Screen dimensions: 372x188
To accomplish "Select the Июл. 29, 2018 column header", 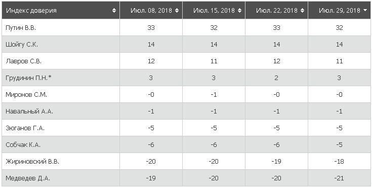I will point(340,11).
